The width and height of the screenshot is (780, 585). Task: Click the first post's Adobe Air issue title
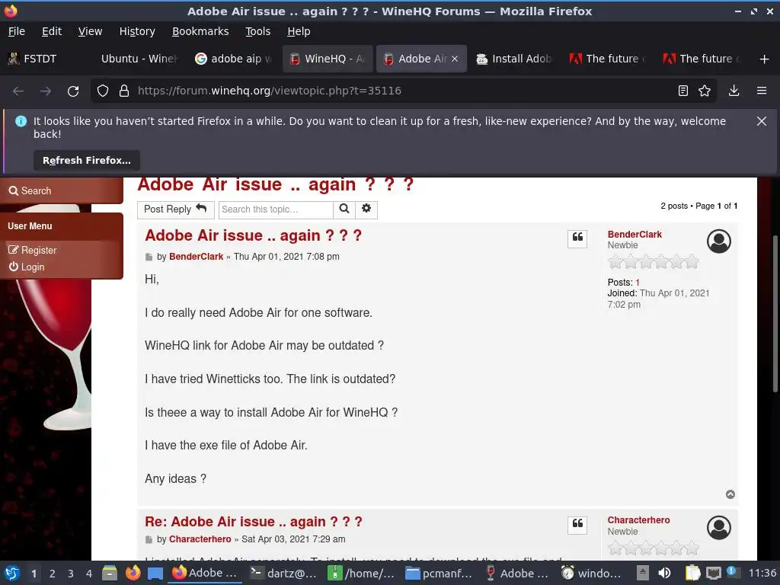click(253, 235)
